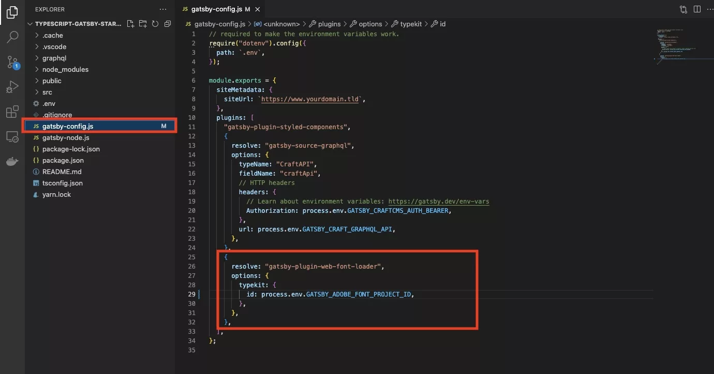The height and width of the screenshot is (374, 714).
Task: Open the Run and Debug view
Action: pyautogui.click(x=12, y=87)
